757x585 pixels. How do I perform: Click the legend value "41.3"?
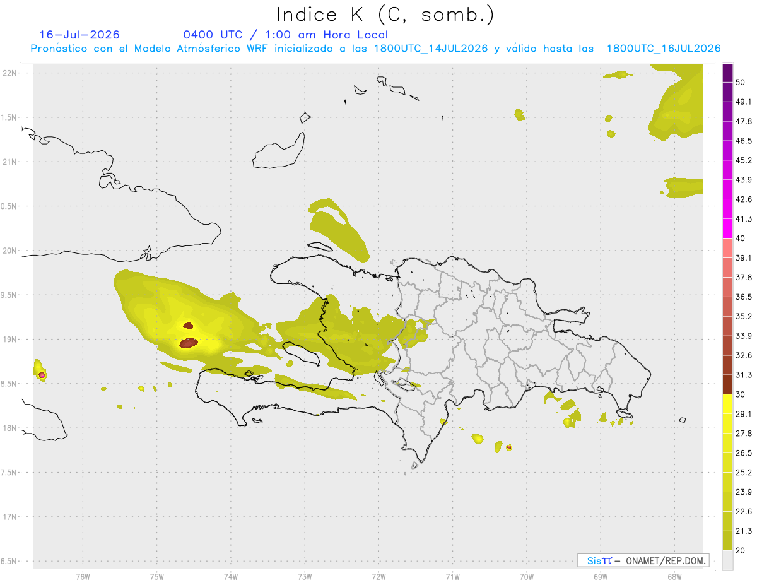[x=744, y=219]
